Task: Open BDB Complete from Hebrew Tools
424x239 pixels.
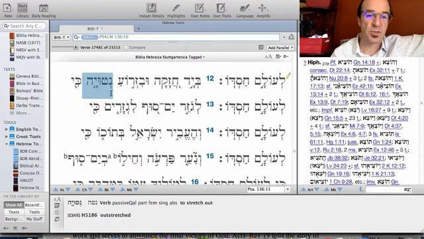Action: (30, 151)
